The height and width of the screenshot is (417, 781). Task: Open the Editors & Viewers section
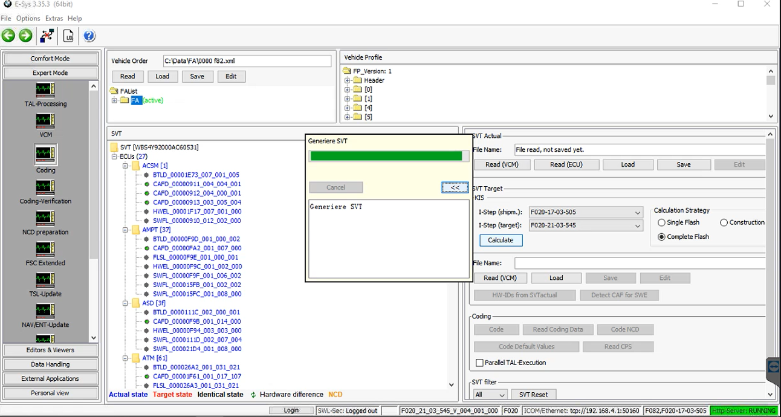point(50,350)
